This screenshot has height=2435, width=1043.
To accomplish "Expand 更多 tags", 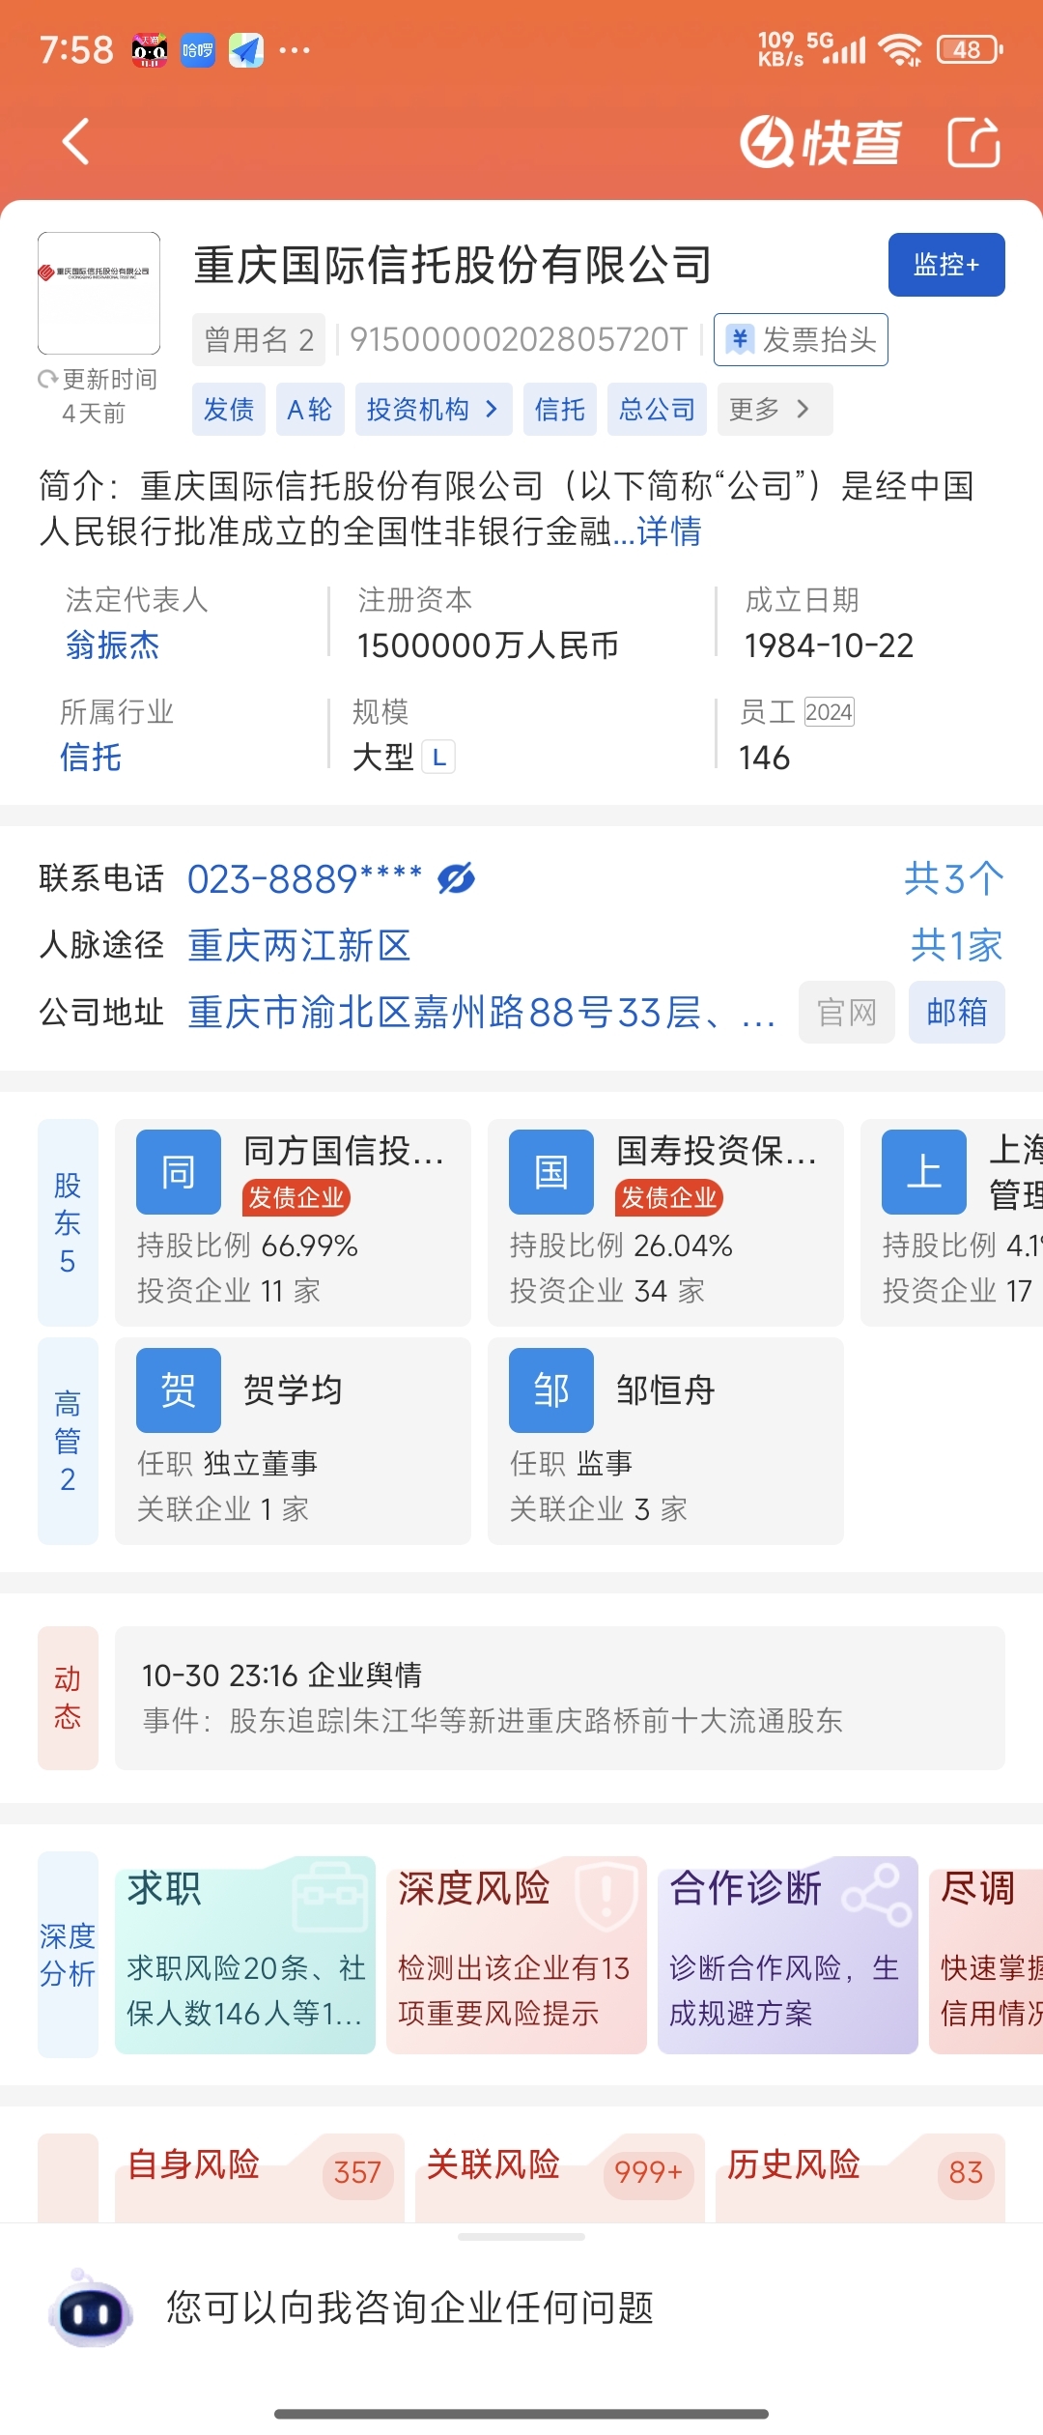I will [775, 410].
